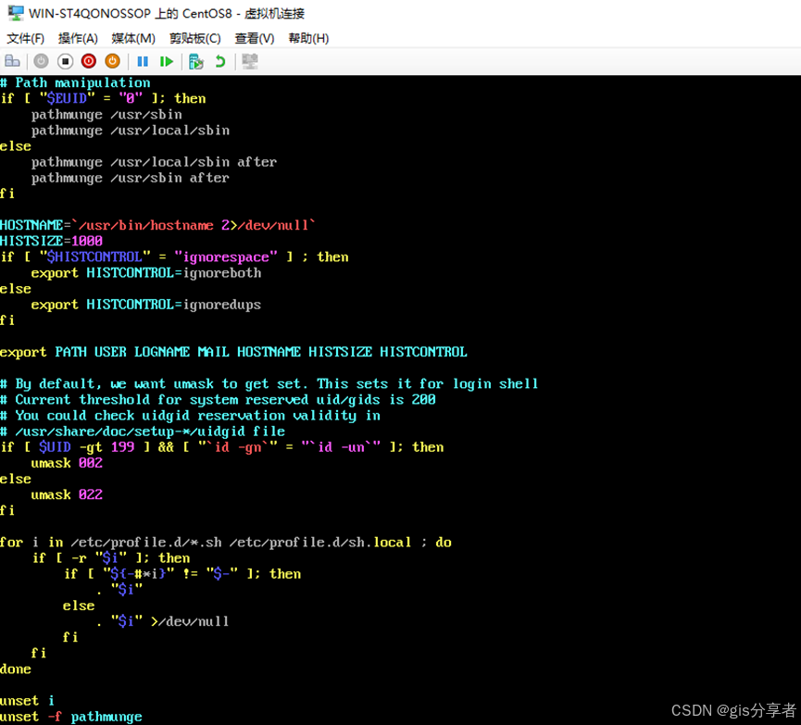Click 'unset -f pathmunge' line
This screenshot has width=801, height=725.
[71, 717]
